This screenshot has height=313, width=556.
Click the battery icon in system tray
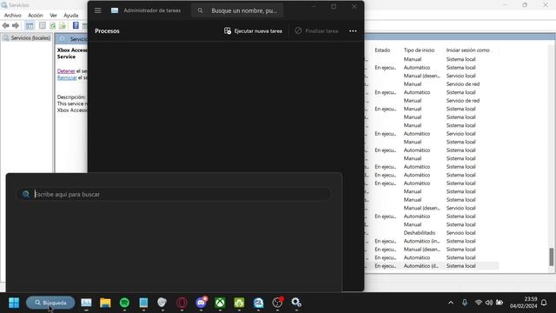[500, 303]
